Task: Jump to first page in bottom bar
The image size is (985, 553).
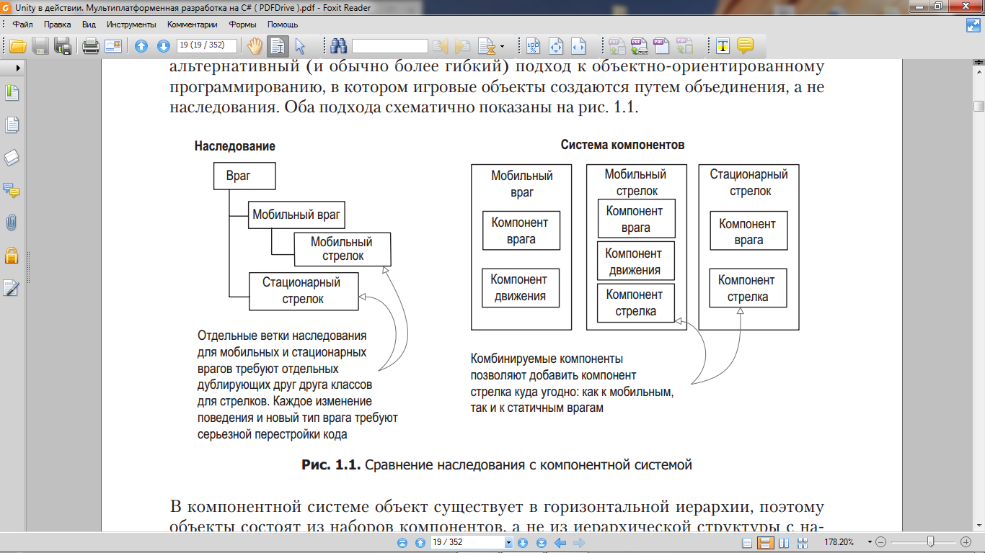Action: click(x=402, y=542)
